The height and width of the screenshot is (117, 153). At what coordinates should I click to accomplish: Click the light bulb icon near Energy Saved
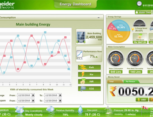point(133,29)
